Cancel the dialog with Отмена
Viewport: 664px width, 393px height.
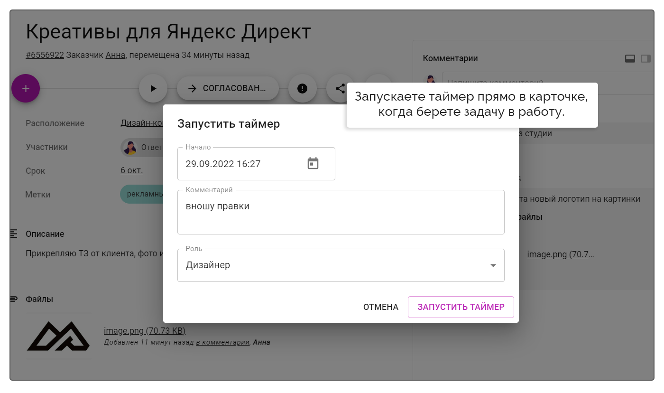tap(381, 307)
